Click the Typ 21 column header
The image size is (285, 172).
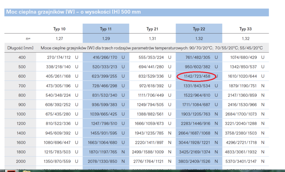tap(152, 29)
